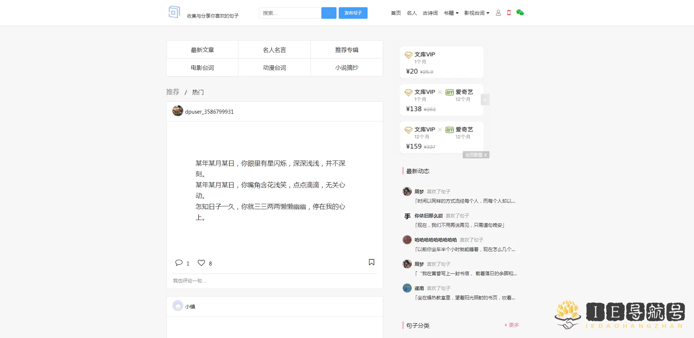Open WeChat sharing via the green icon
The height and width of the screenshot is (338, 694).
tap(520, 13)
